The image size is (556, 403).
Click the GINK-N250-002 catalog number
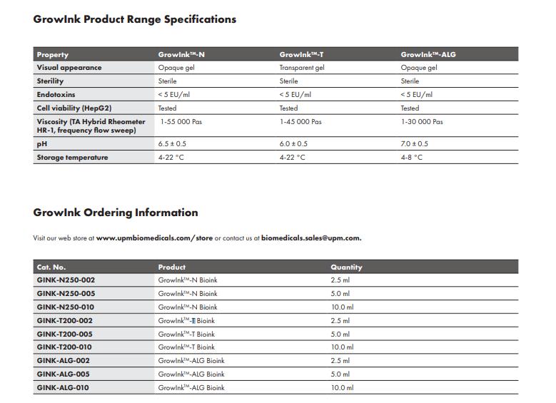click(66, 280)
